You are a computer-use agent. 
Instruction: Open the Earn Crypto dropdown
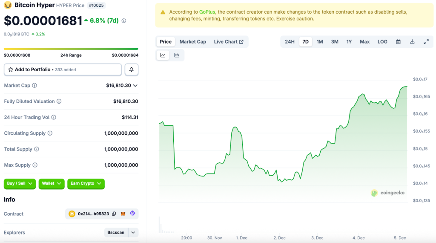coord(86,183)
